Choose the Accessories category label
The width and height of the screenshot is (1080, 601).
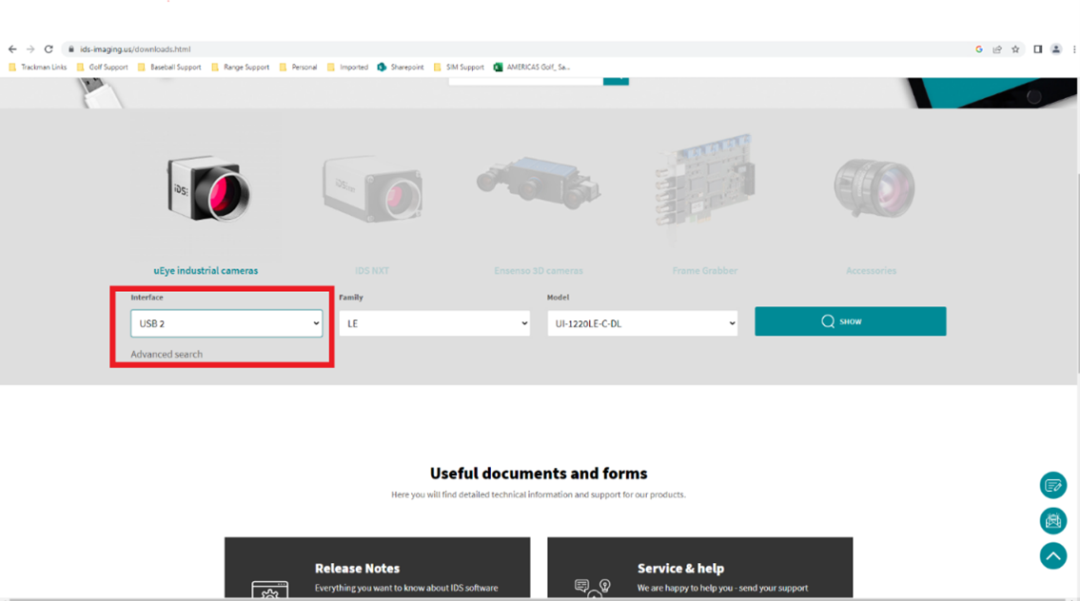[x=872, y=271]
